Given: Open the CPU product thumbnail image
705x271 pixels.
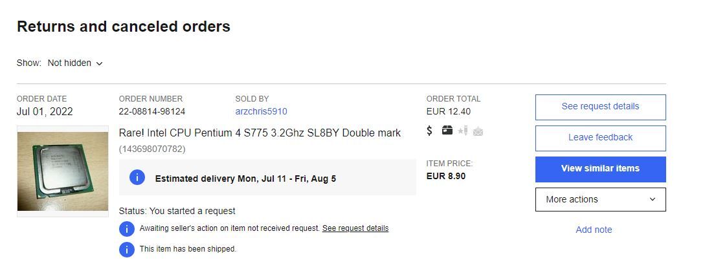Looking at the screenshot, I should coord(63,171).
